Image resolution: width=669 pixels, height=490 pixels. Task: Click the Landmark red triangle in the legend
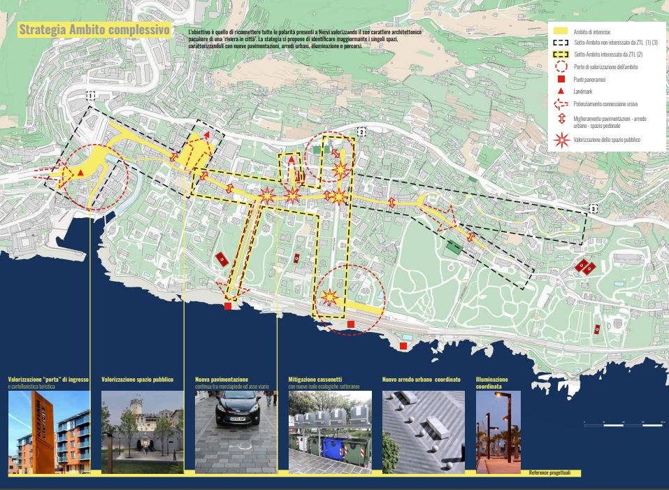(x=560, y=91)
